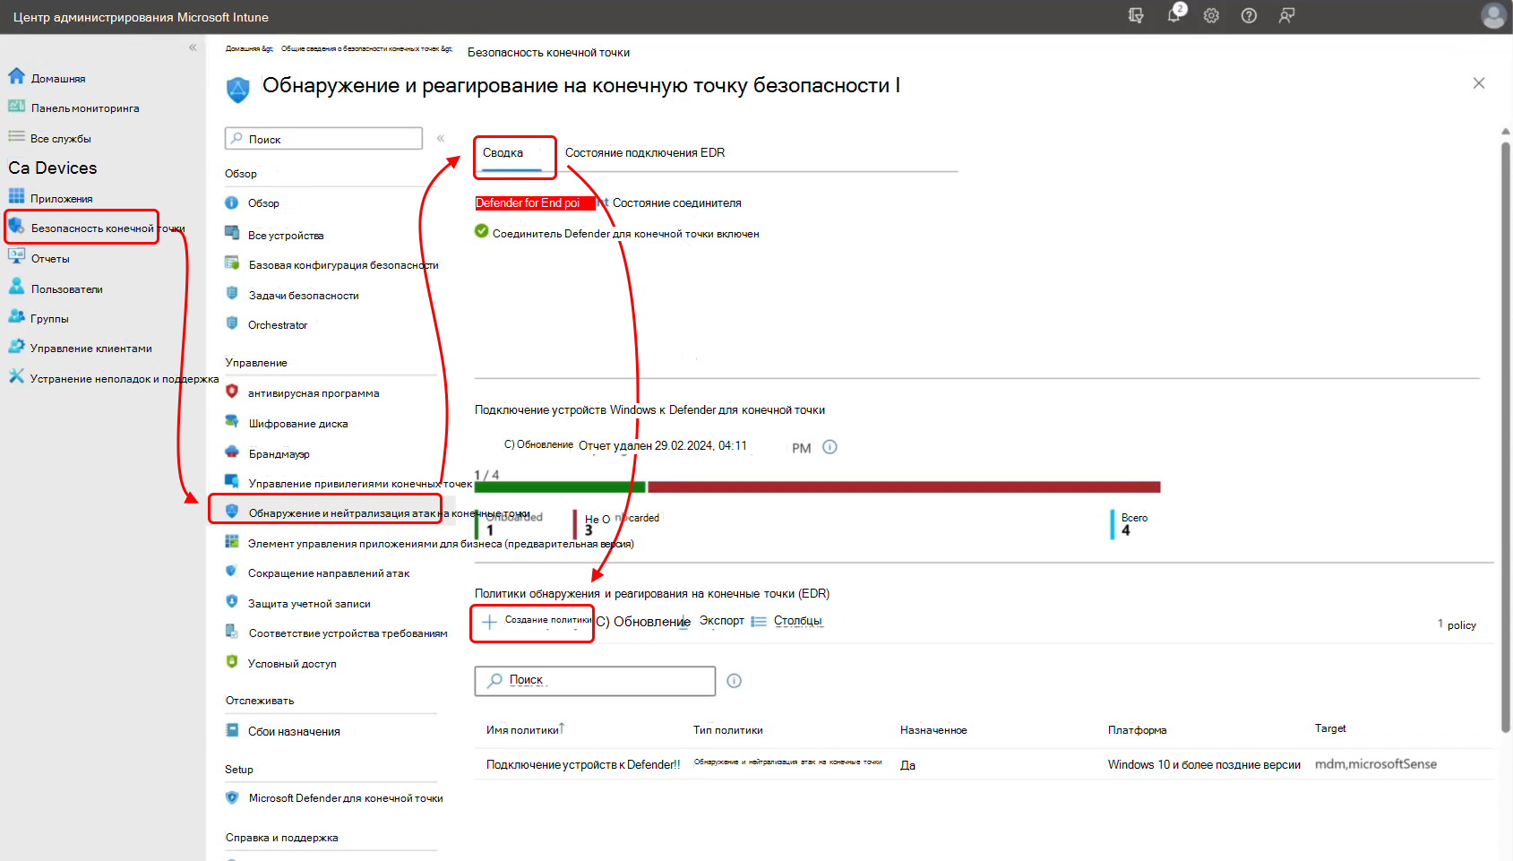This screenshot has height=861, width=1513.
Task: Click breadcrumb Безопасность конечной точки
Action: (548, 53)
